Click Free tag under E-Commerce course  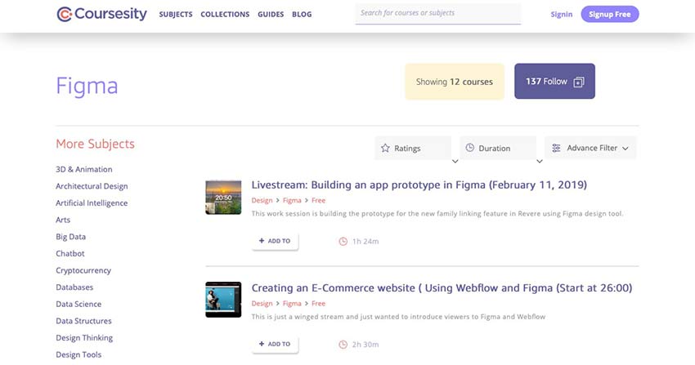(x=318, y=304)
